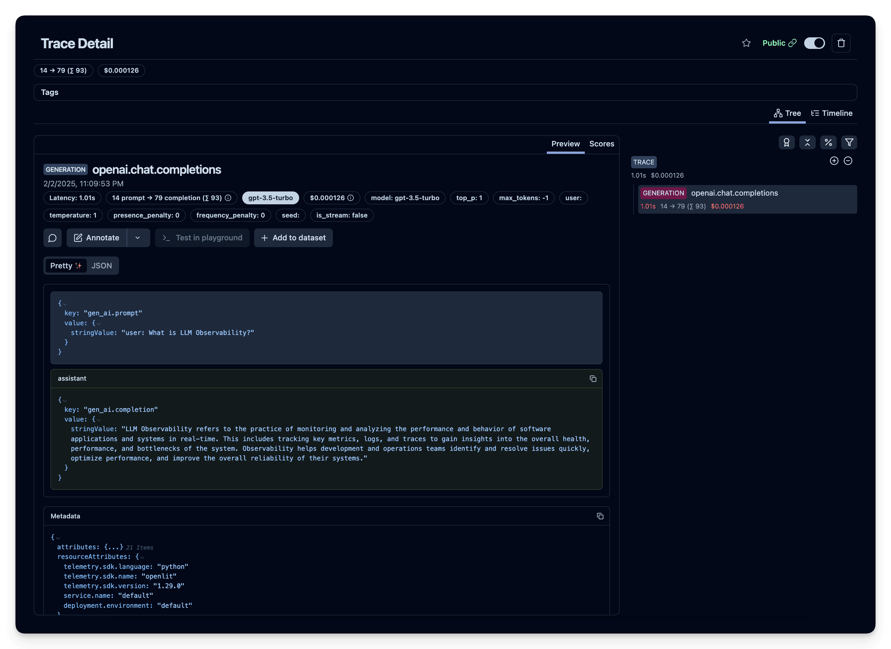Toggle the Public sharing switch
The height and width of the screenshot is (649, 891).
[x=814, y=43]
